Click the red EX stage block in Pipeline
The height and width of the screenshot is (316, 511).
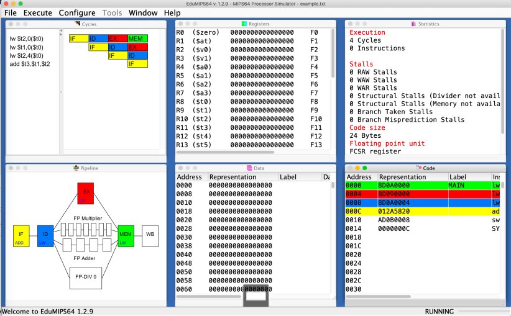(85, 193)
